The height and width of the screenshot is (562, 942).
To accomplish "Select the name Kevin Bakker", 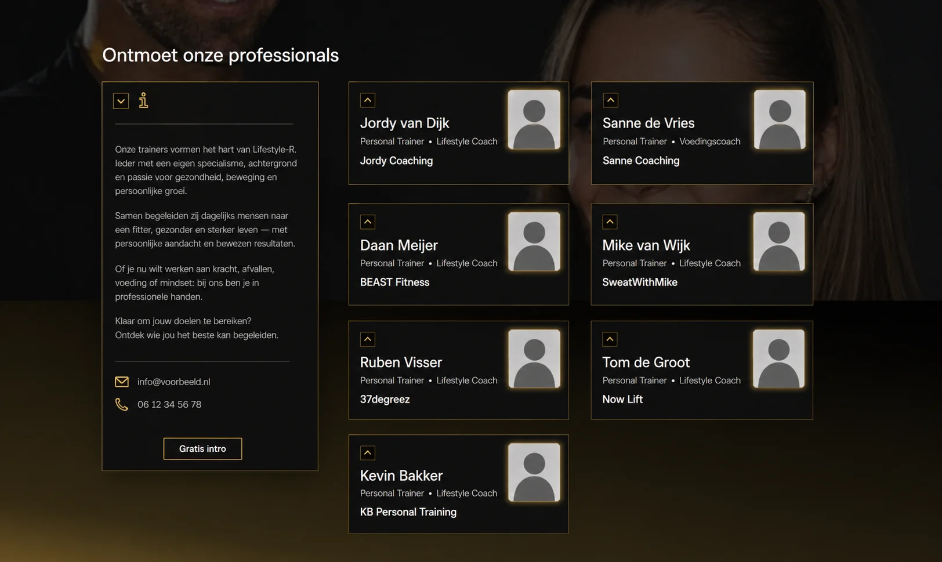I will pos(401,476).
